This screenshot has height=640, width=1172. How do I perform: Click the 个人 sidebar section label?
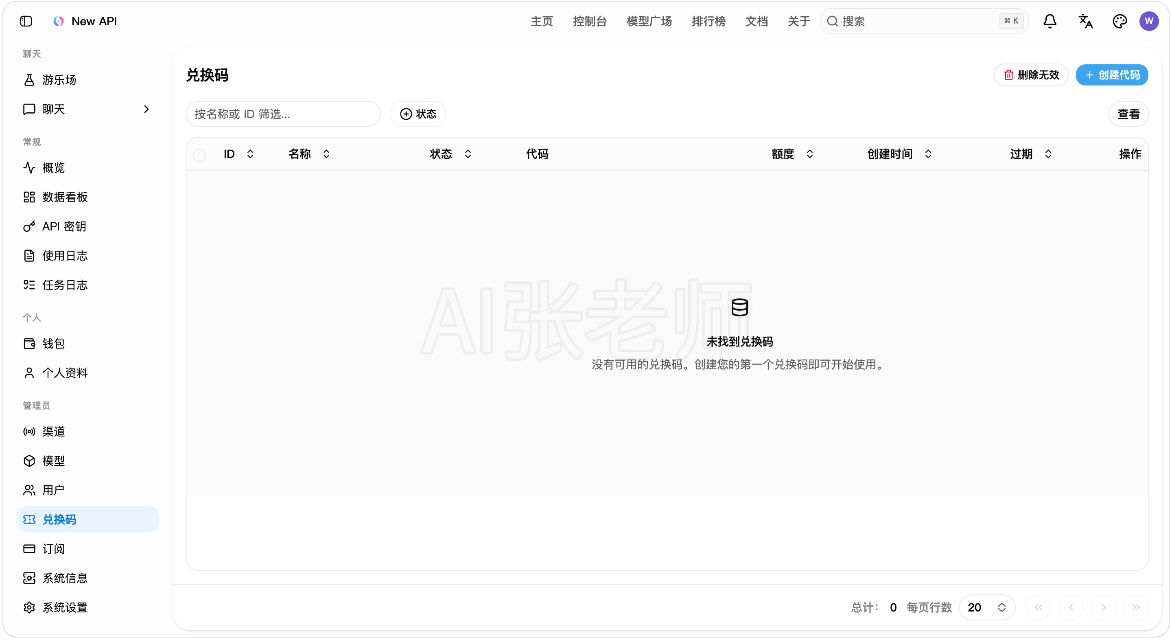pos(32,317)
